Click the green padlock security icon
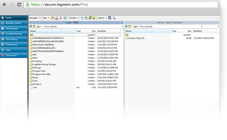Image resolution: width=227 pixels, height=140 pixels. tap(27, 4)
